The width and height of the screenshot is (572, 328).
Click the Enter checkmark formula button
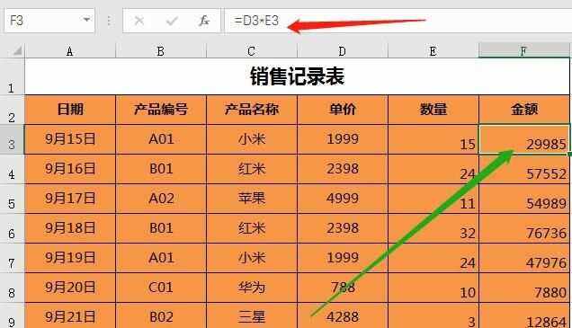click(172, 21)
